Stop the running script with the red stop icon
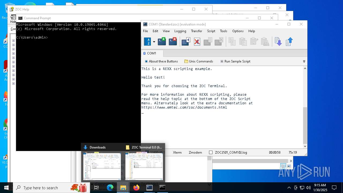Image resolution: width=343 pixels, height=193 pixels. 173,42
